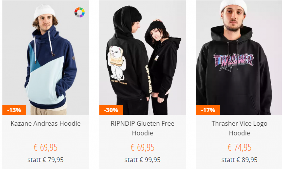Click the -13% discount badge
This screenshot has height=169, width=282.
point(14,110)
